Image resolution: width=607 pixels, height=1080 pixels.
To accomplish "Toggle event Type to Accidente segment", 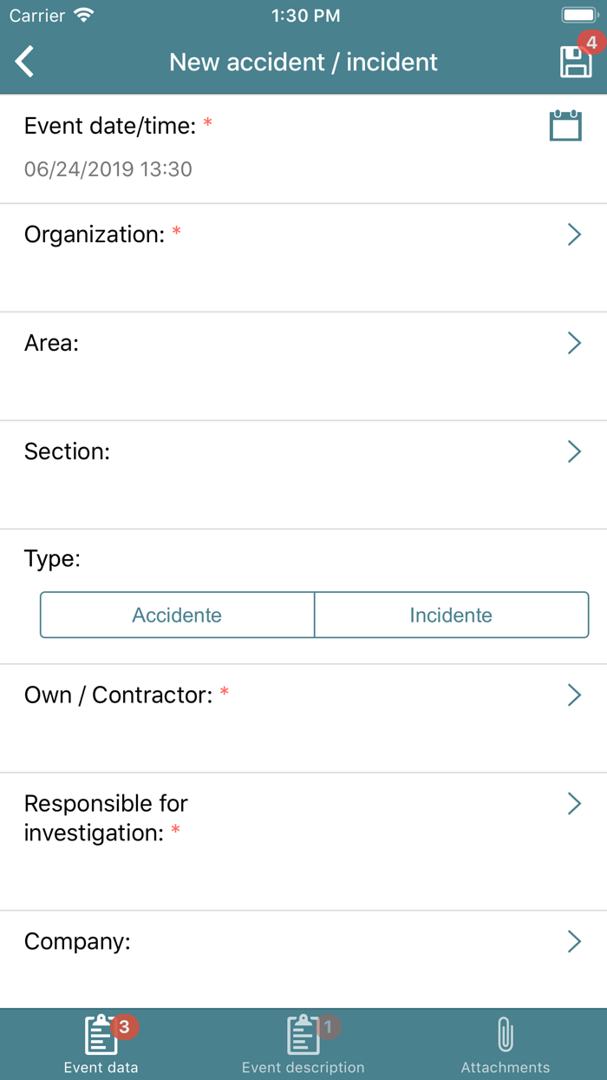I will 176,615.
